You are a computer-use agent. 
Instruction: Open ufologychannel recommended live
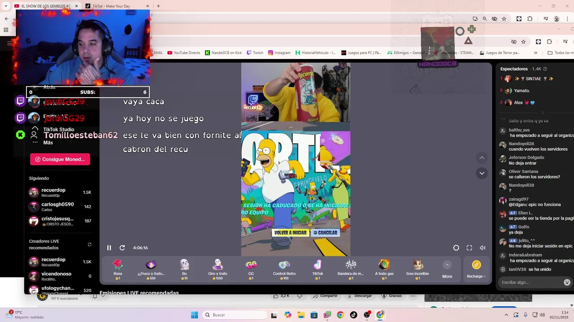[x=60, y=290]
